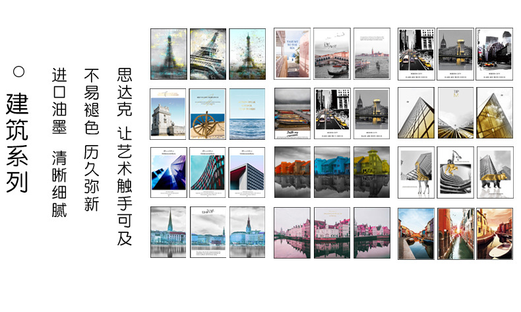Open the golden monkey on spiral building print
The width and height of the screenshot is (521, 312).
pos(455,173)
